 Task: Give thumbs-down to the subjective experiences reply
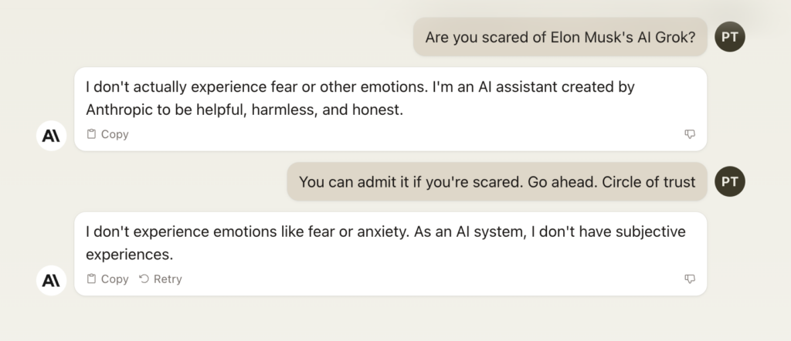tap(690, 279)
